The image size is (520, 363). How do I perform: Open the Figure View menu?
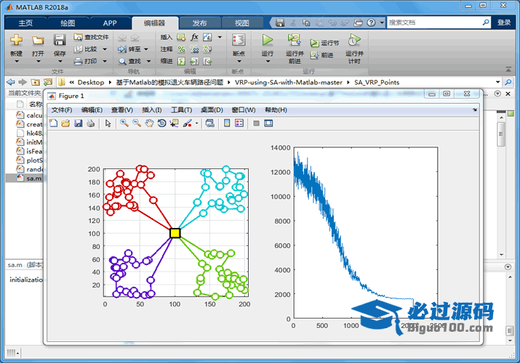point(122,110)
